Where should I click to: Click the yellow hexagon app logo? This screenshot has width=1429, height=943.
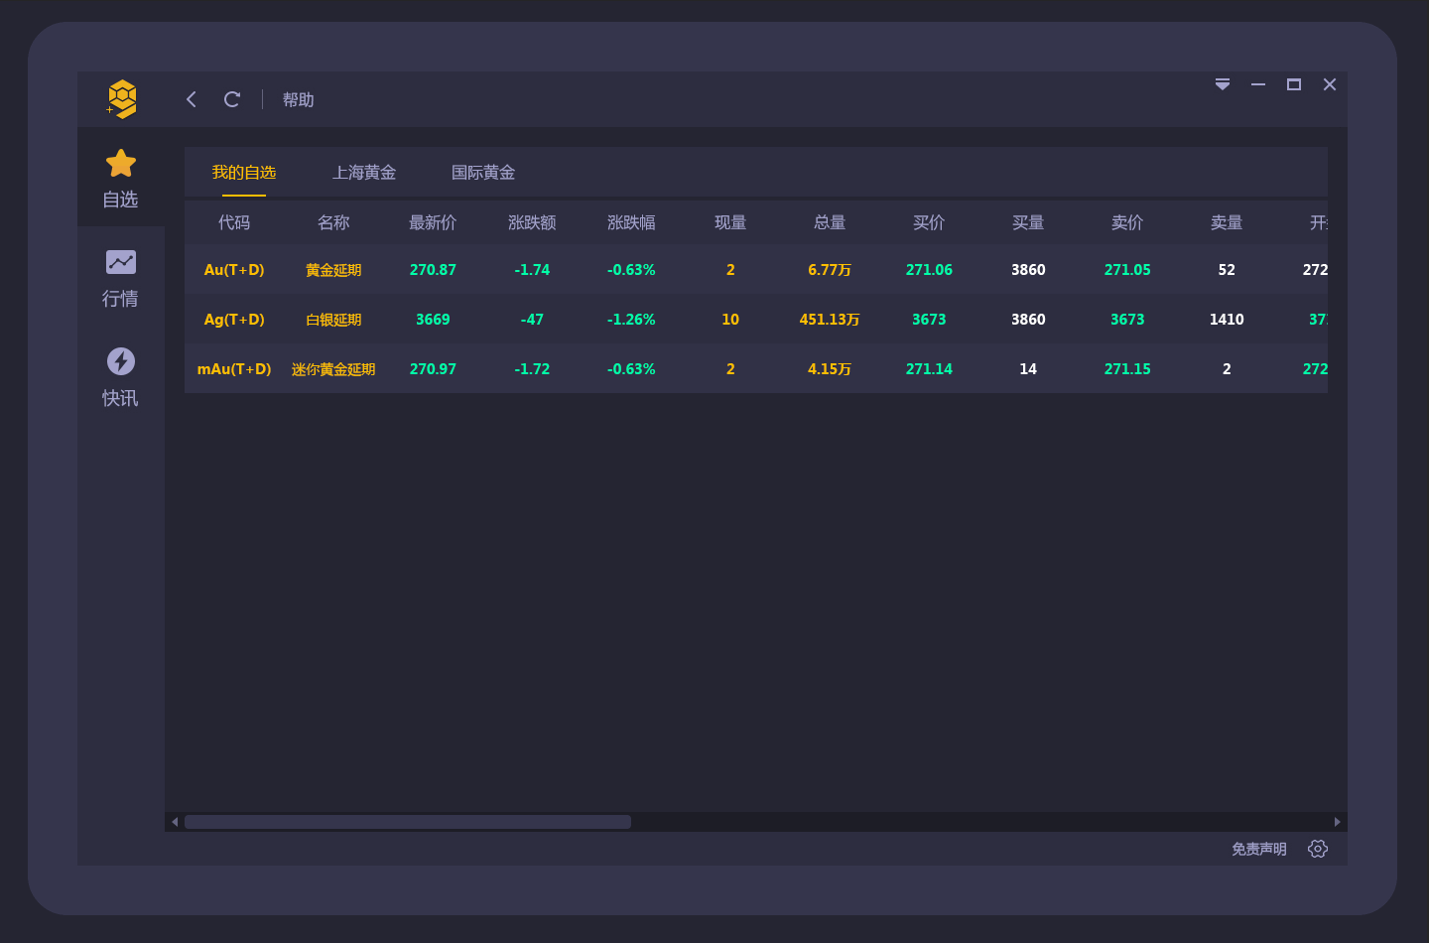pos(121,99)
